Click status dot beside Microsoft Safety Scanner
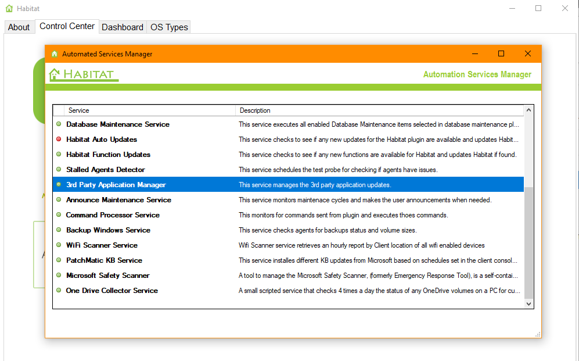 coord(59,276)
